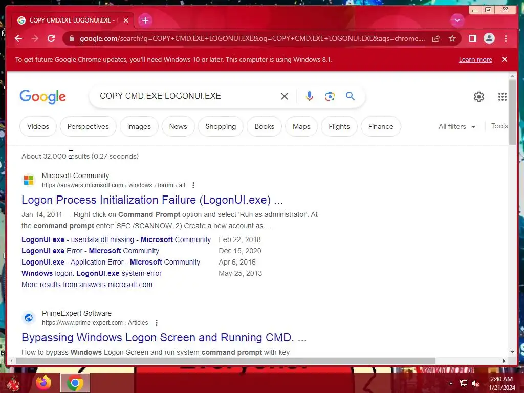Open a new tab with plus button
Viewport: 524px width, 393px height.
[145, 20]
